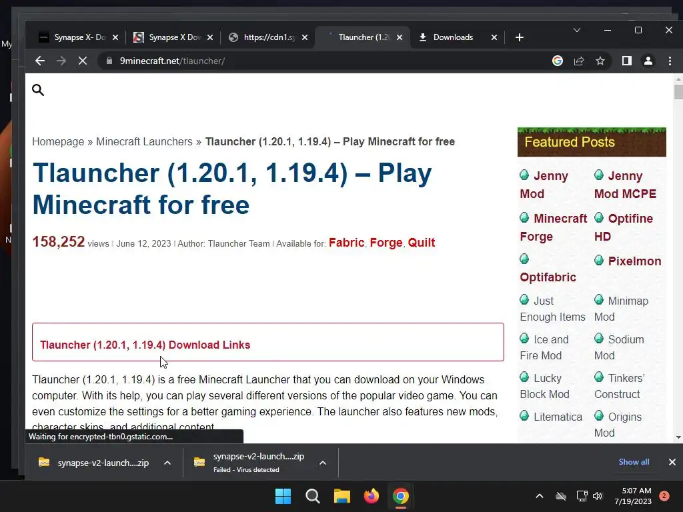
Task: Close the Synapse X Dow tab
Action: pyautogui.click(x=210, y=37)
